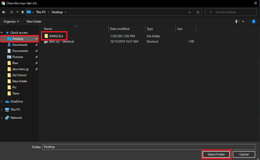Open Documents in Quick access
The height and width of the screenshot is (160, 260).
20,51
